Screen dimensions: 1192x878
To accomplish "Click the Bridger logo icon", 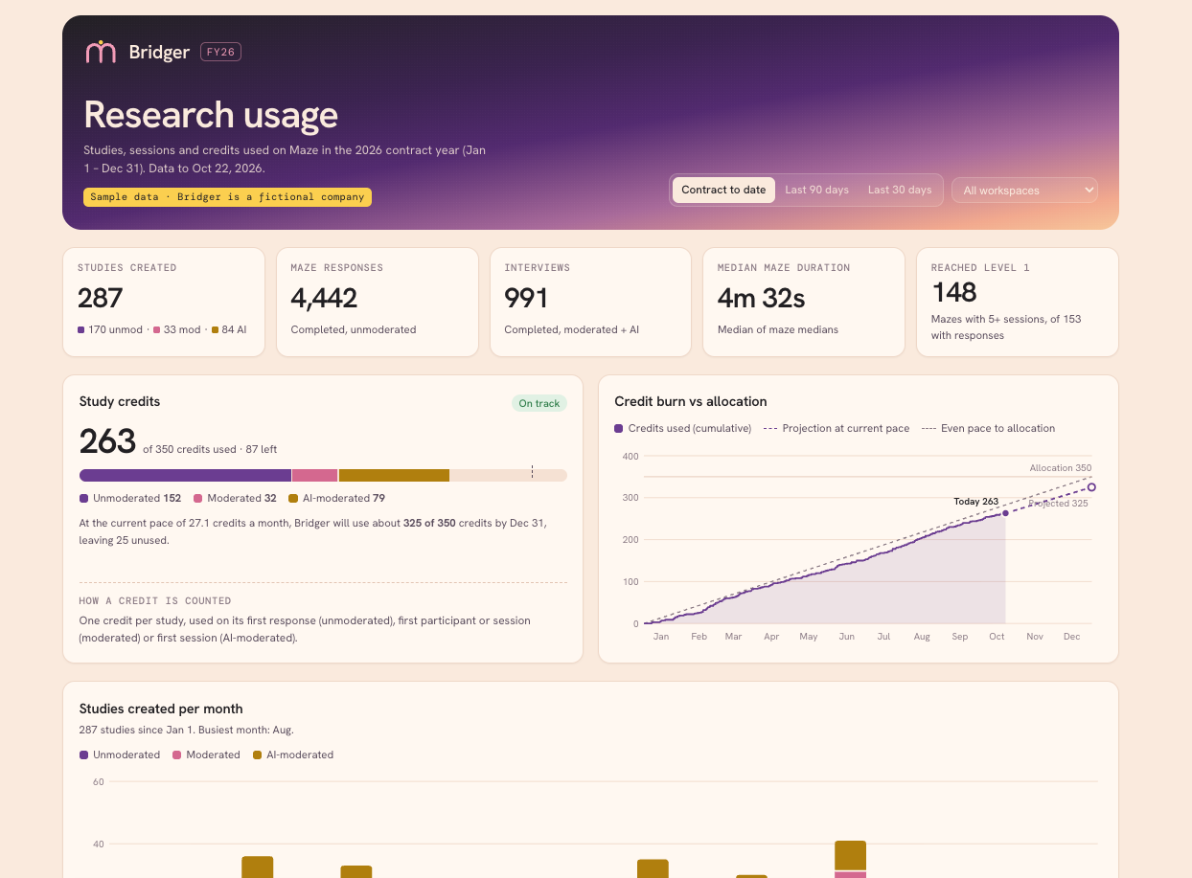I will [101, 52].
